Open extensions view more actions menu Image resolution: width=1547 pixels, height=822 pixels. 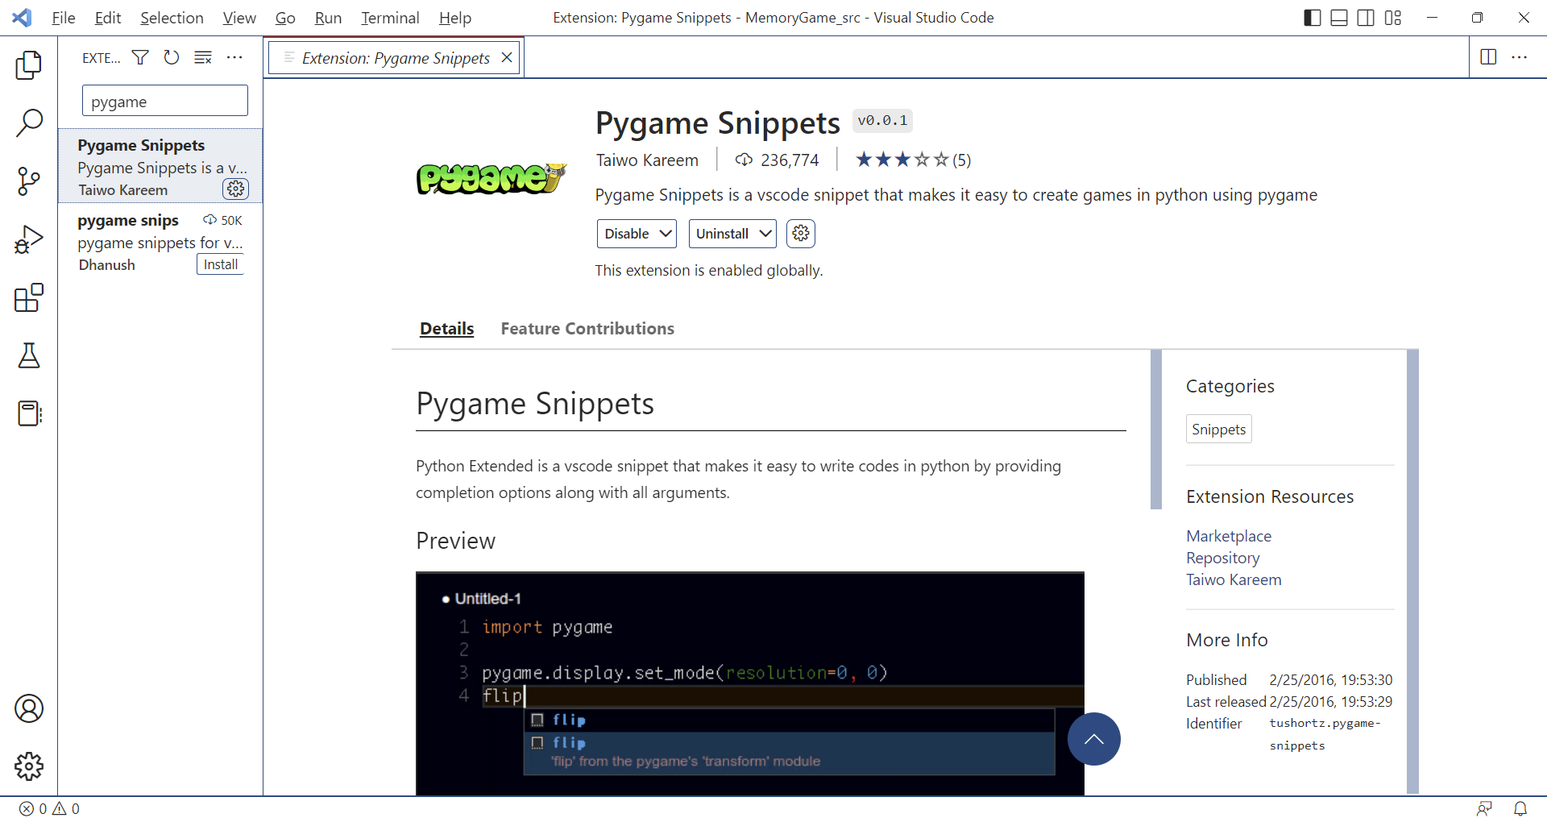click(x=234, y=57)
